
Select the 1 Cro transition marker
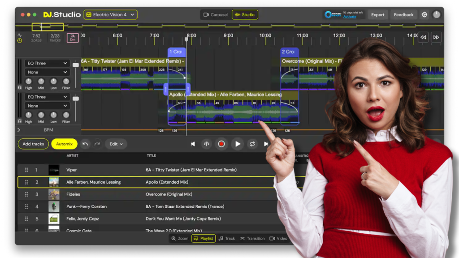[x=177, y=52]
